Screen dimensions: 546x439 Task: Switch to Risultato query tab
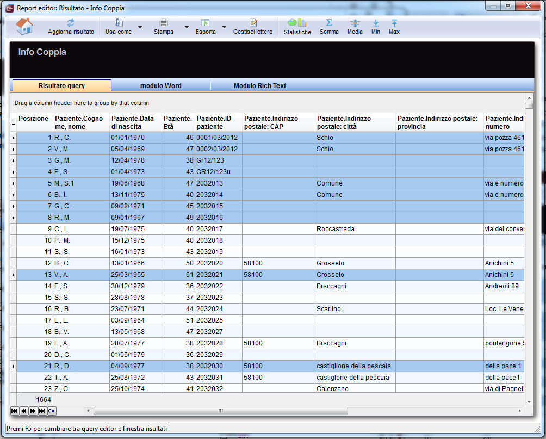[x=61, y=86]
